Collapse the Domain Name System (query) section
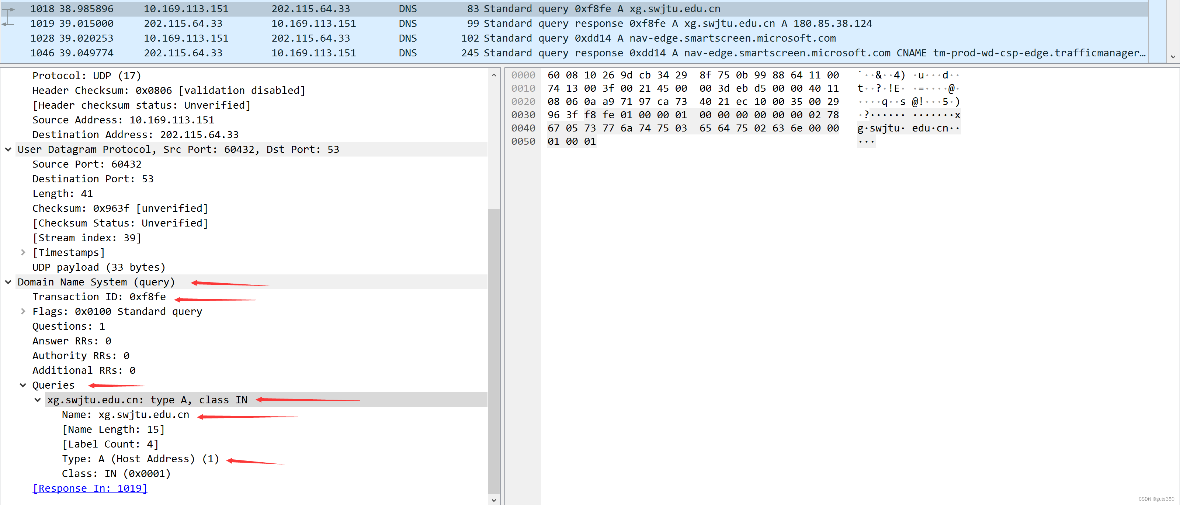 (8, 282)
